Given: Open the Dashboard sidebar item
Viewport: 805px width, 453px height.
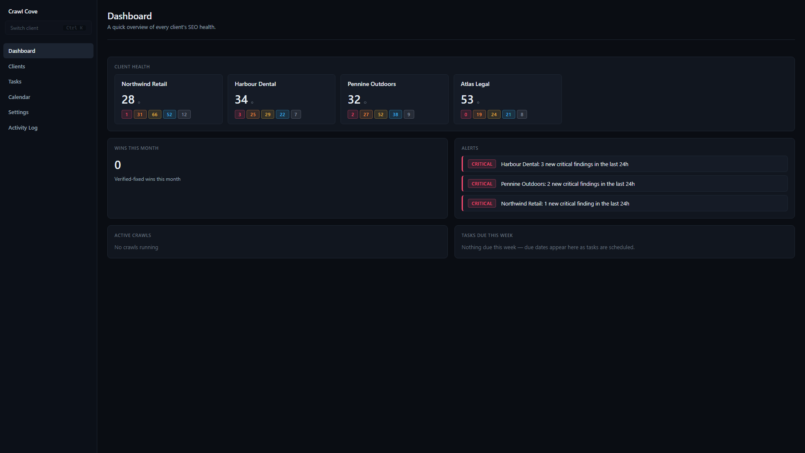Looking at the screenshot, I should click(48, 51).
